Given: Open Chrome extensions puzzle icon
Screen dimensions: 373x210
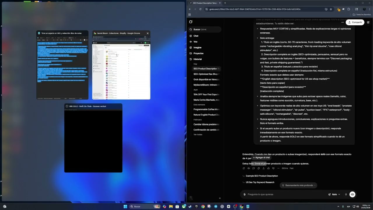Looking at the screenshot, I should pos(349,9).
